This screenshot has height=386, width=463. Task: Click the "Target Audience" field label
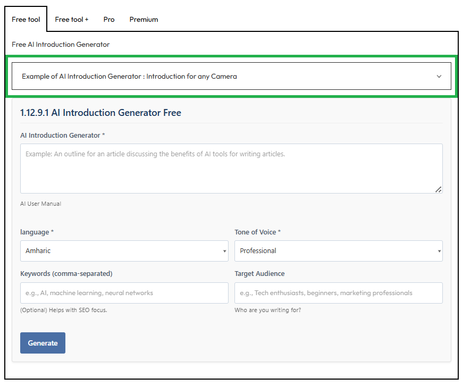click(x=259, y=274)
